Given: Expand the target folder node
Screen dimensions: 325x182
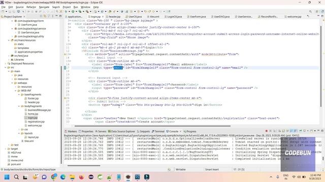Looking at the screenshot, I should (x=6, y=149).
